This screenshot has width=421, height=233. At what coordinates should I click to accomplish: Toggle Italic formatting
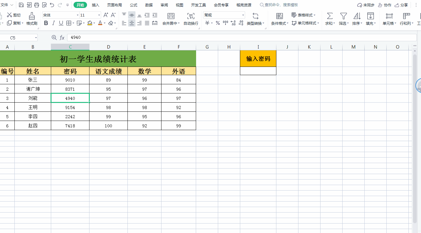click(x=54, y=23)
